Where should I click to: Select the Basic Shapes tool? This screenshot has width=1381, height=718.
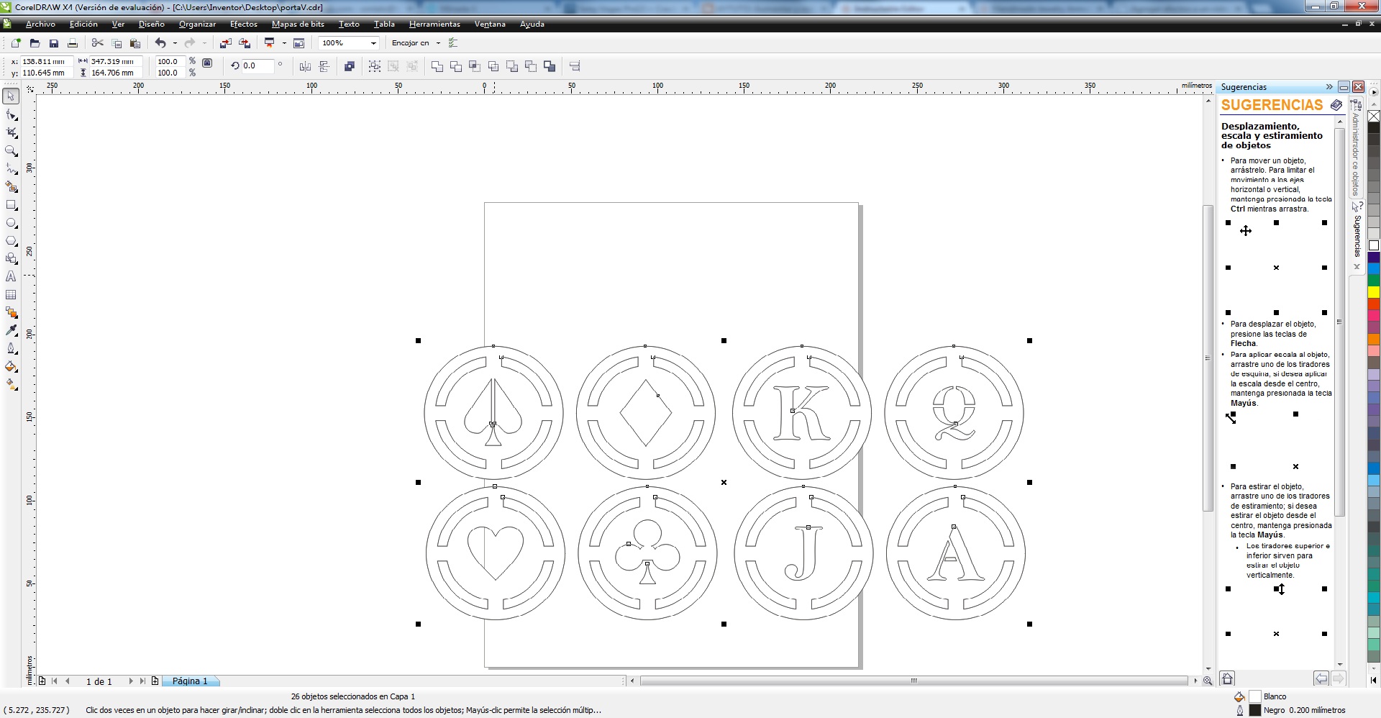click(x=11, y=258)
